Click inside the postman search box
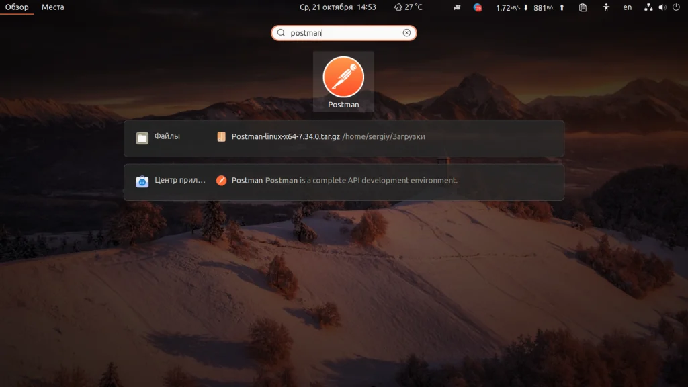Screen dimensions: 688x387 [x=343, y=33]
